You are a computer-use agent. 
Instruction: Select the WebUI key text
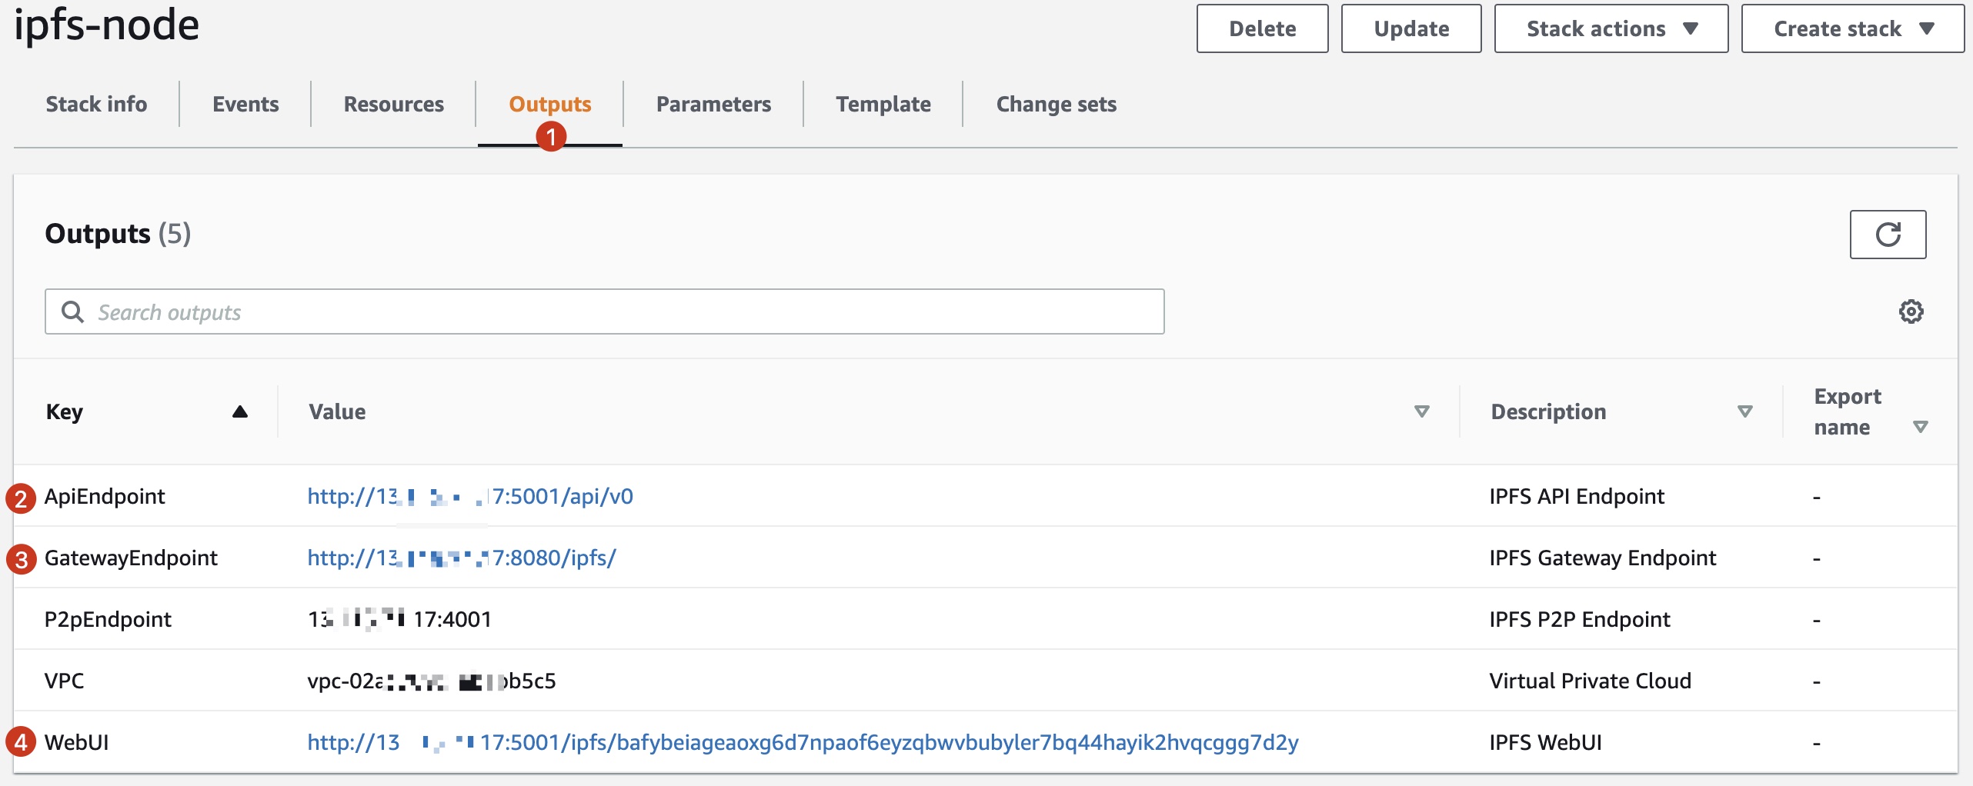[77, 742]
